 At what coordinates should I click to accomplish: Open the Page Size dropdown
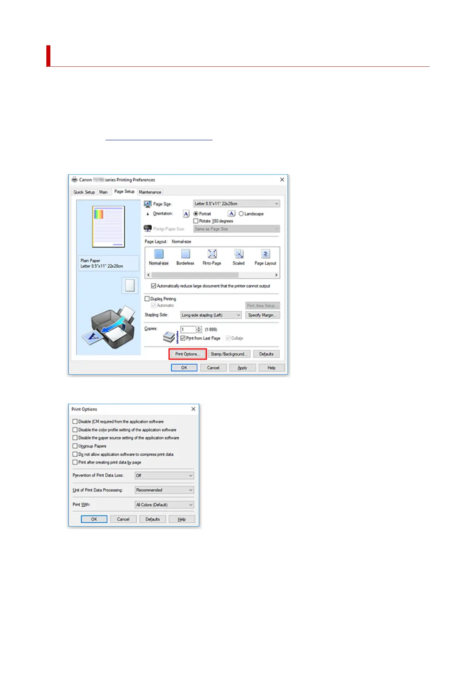pyautogui.click(x=237, y=204)
